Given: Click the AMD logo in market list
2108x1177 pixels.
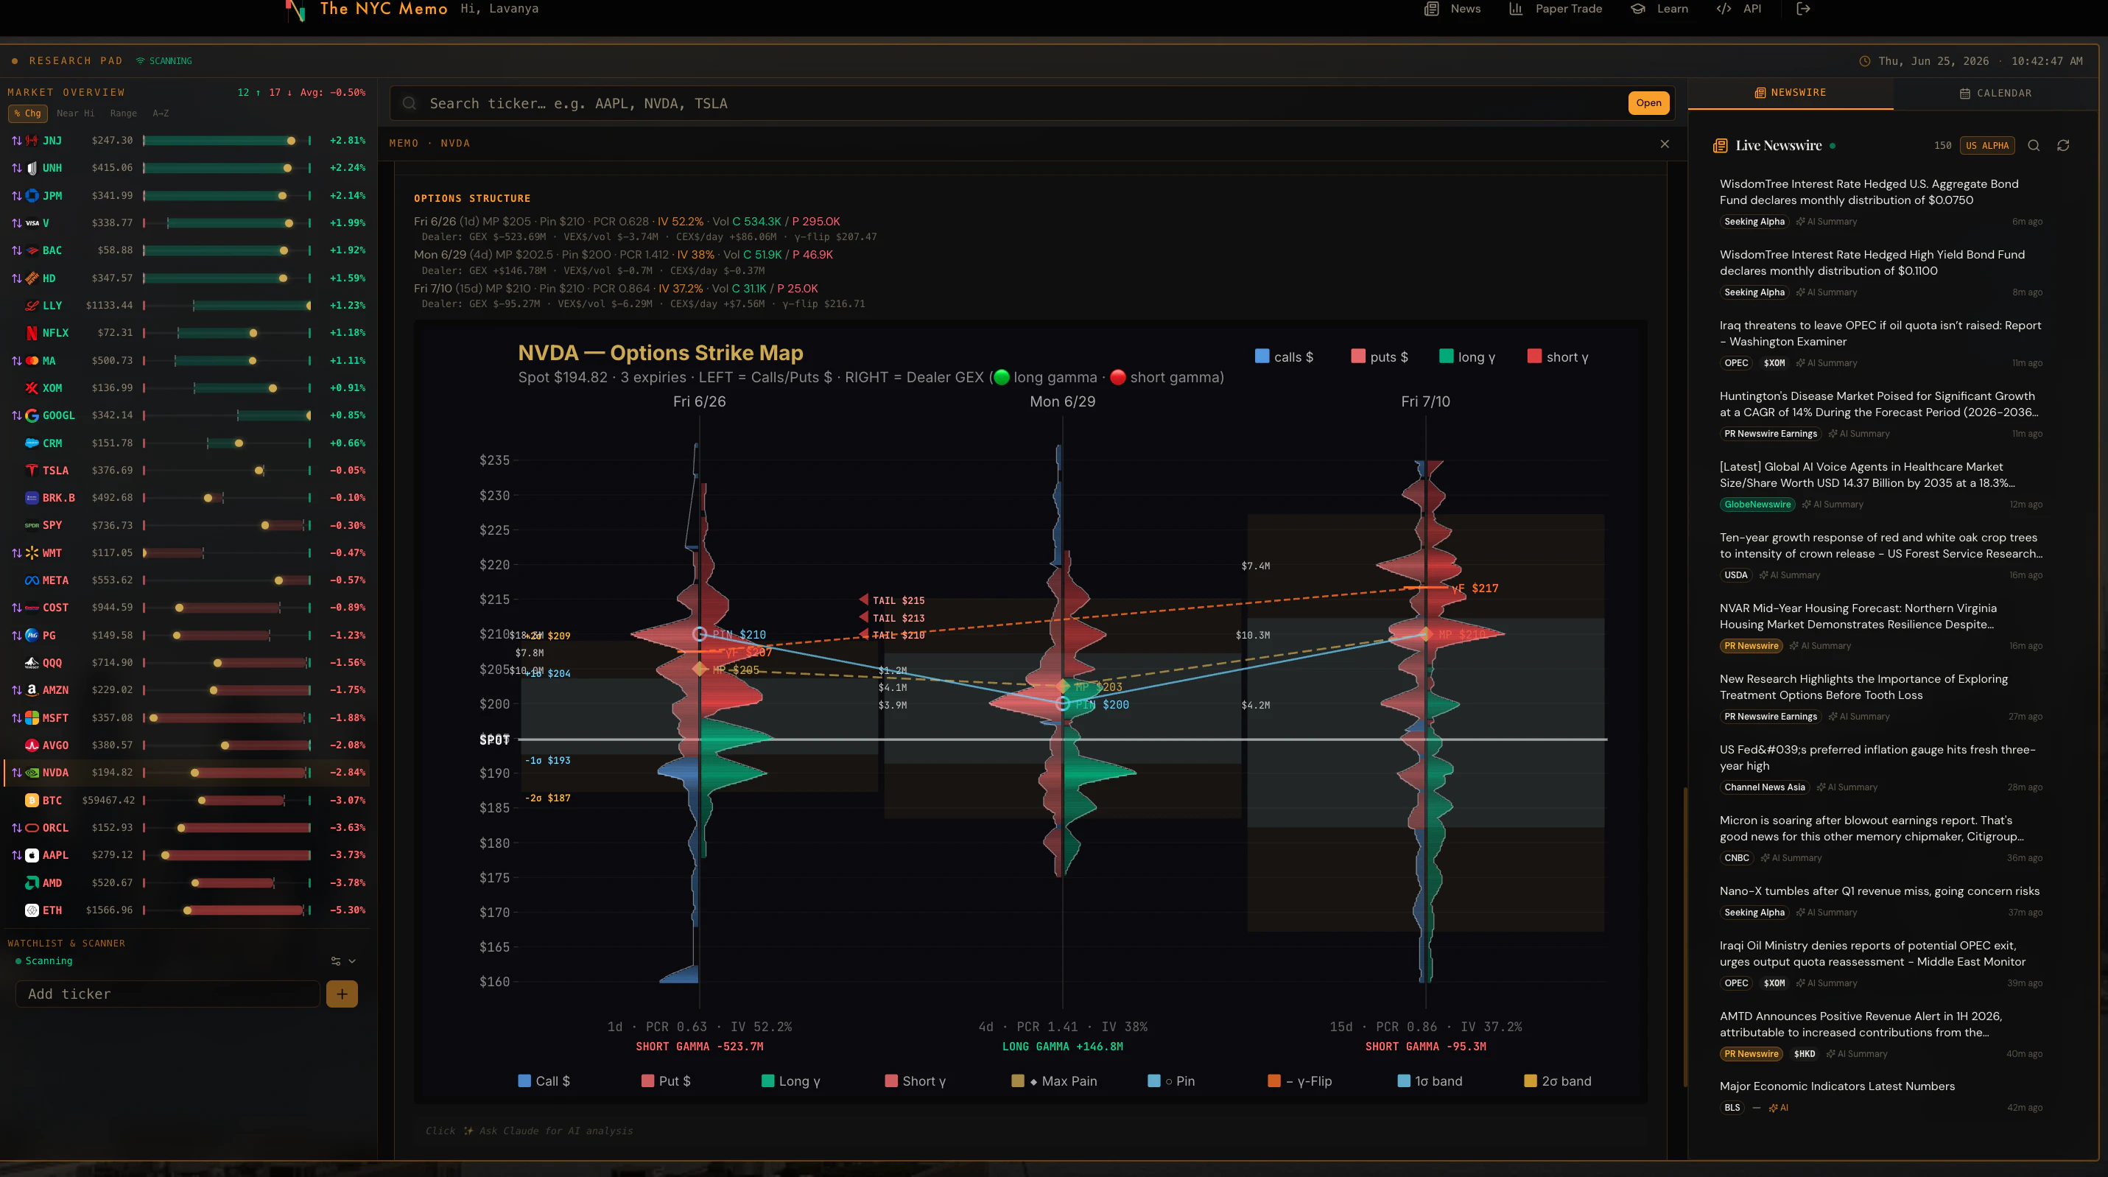Looking at the screenshot, I should (x=32, y=883).
